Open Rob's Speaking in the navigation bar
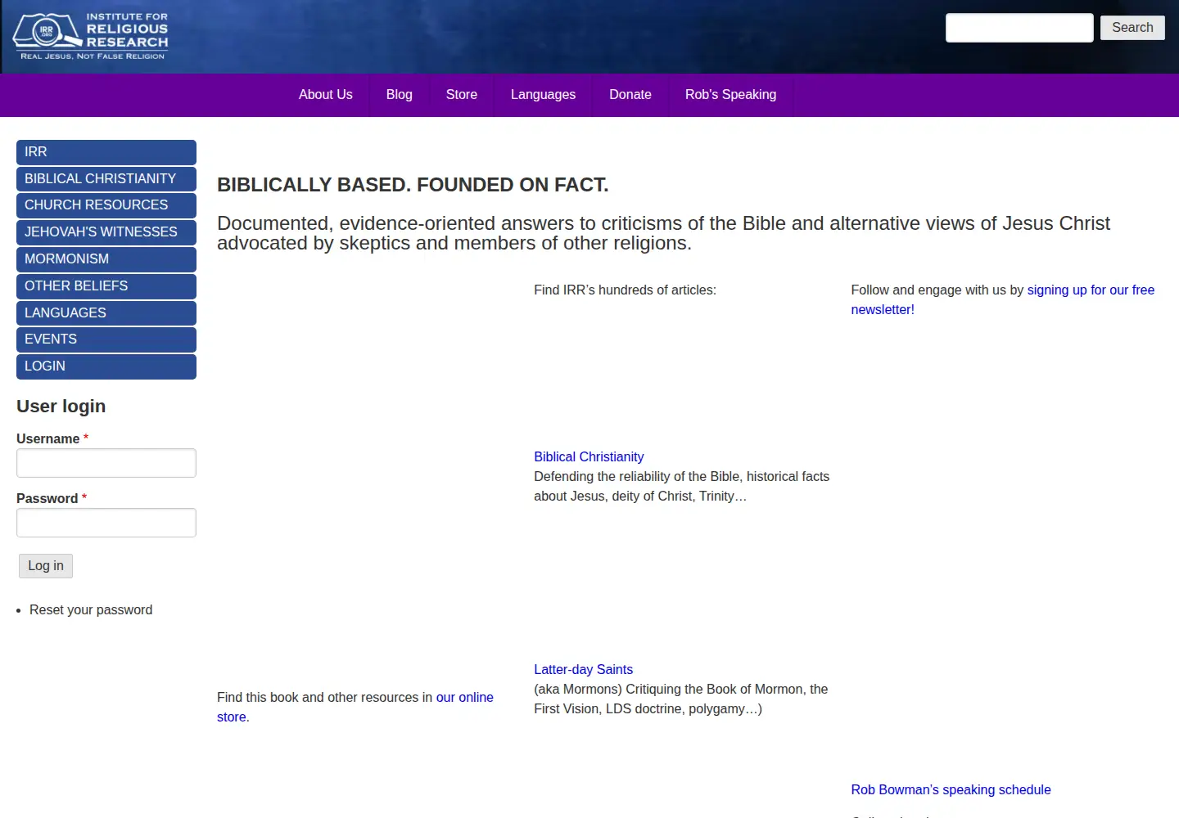The height and width of the screenshot is (818, 1179). click(731, 95)
